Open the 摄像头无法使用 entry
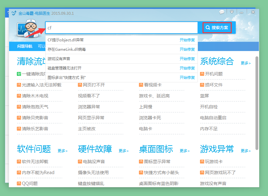The width and height of the screenshot is (268, 196). (93, 173)
